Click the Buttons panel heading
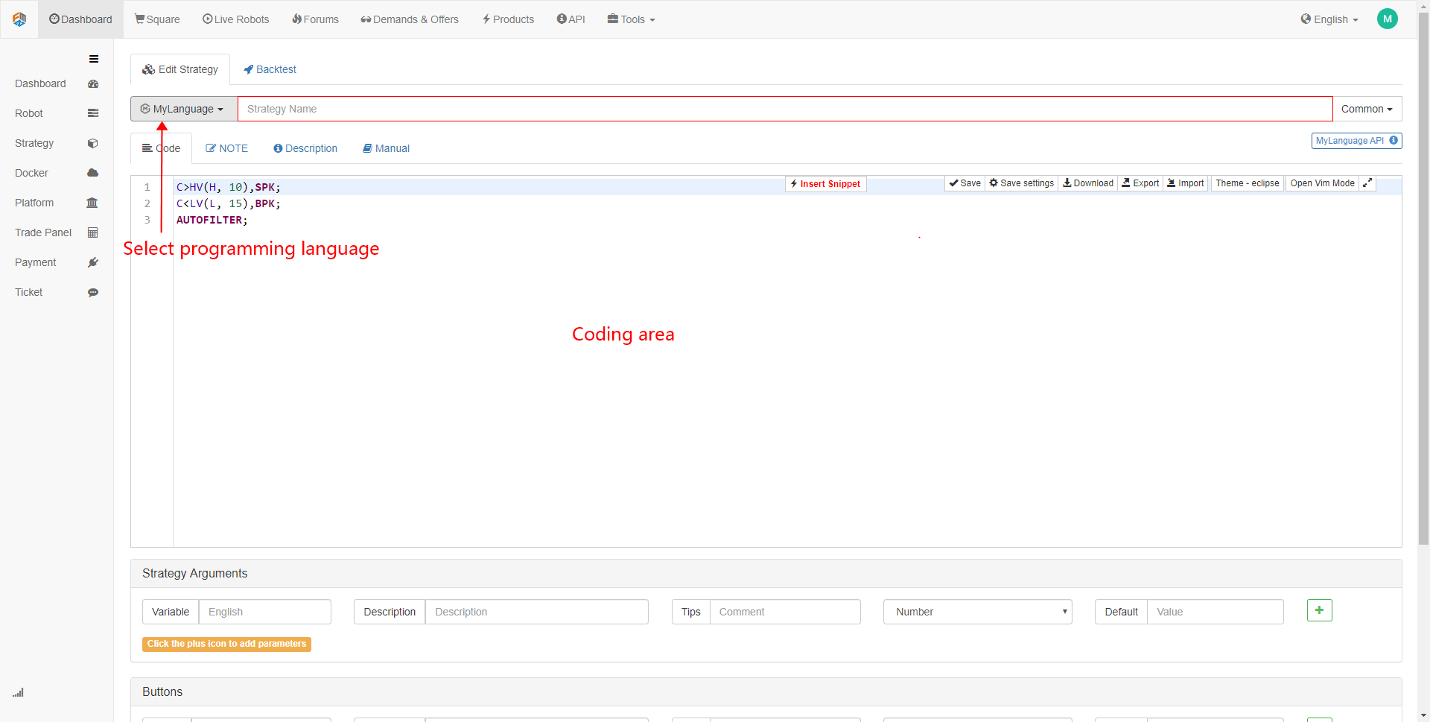Image resolution: width=1430 pixels, height=722 pixels. click(766, 692)
